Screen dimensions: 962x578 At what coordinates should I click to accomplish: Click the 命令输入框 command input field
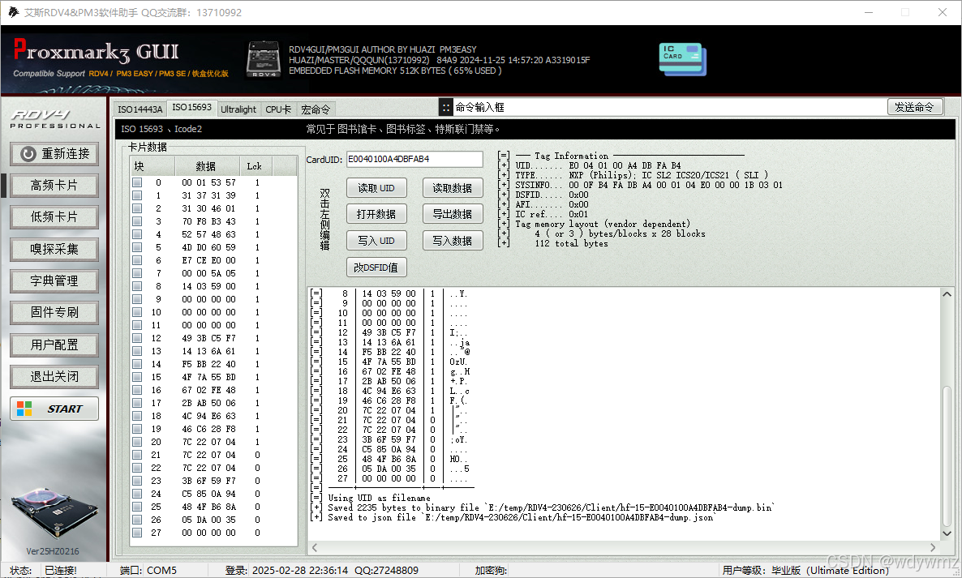click(x=669, y=108)
